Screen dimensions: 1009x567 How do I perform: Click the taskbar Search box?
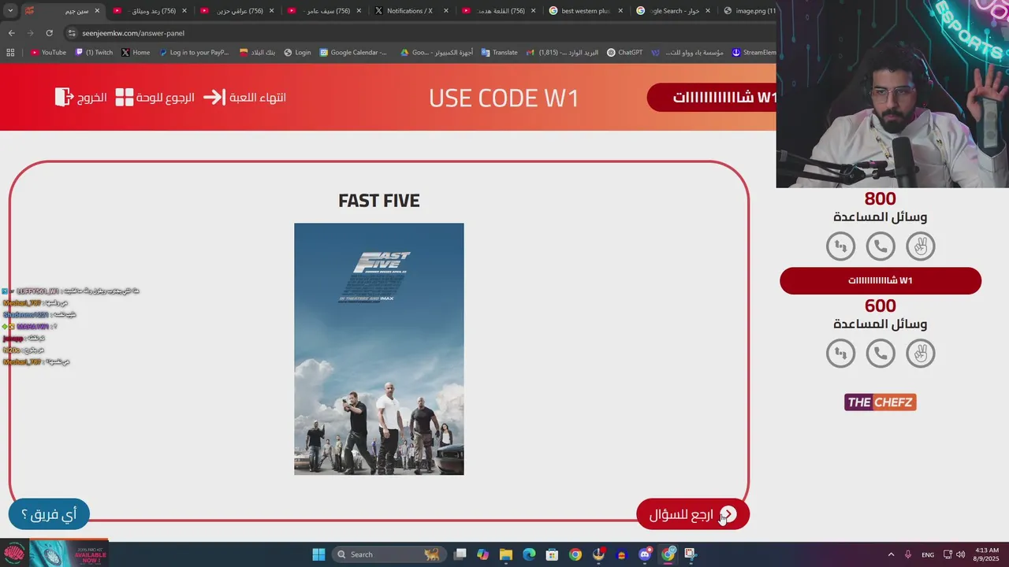[389, 554]
